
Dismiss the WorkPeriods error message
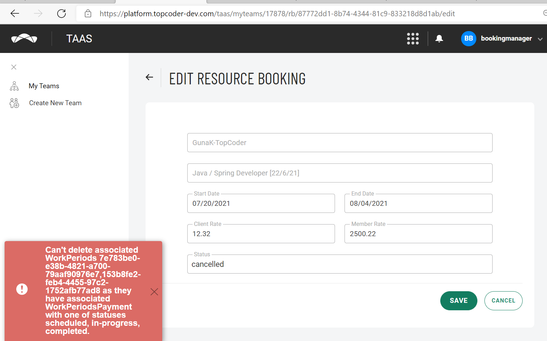154,292
